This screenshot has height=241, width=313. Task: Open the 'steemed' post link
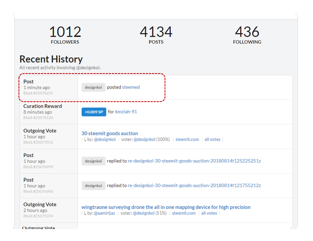pyautogui.click(x=131, y=87)
